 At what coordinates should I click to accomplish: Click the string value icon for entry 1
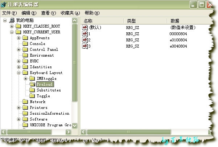tap(85, 34)
